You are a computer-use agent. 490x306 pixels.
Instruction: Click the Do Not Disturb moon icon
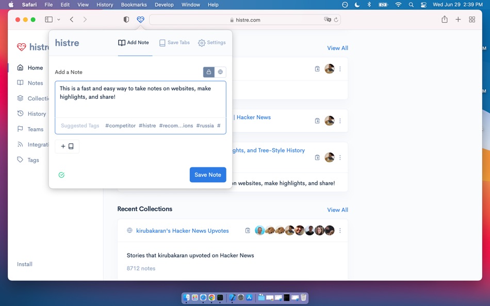tap(357, 5)
